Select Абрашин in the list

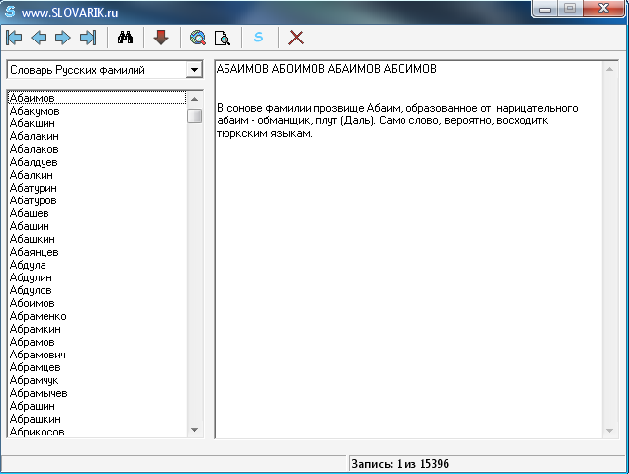pyautogui.click(x=97, y=406)
